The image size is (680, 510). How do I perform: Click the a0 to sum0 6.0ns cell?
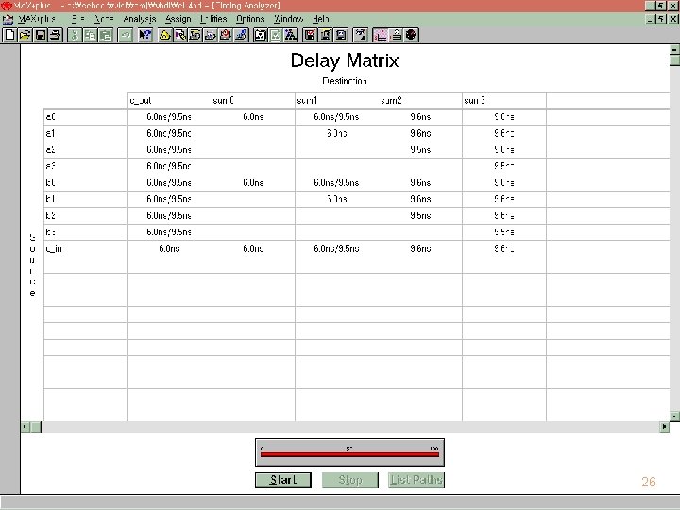(253, 117)
